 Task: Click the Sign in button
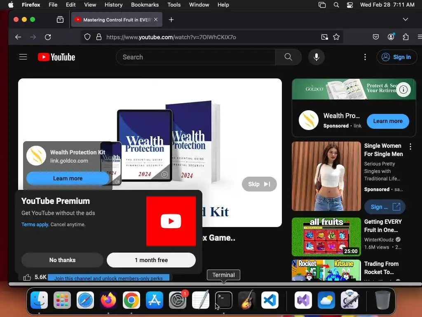point(397,57)
